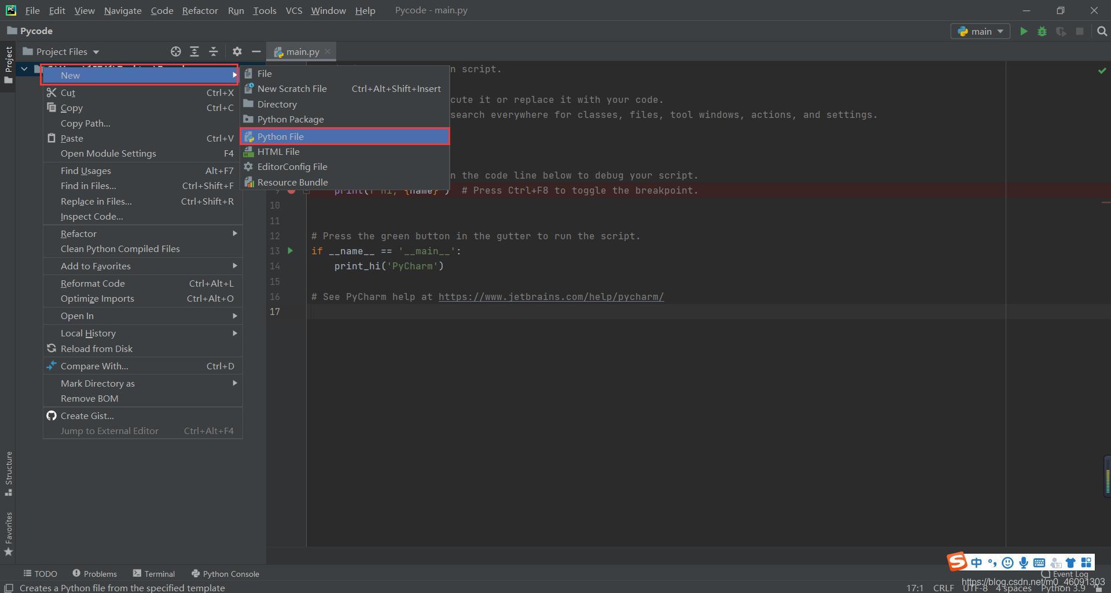Open the jetbrains.com help link
The image size is (1111, 593).
pyautogui.click(x=551, y=296)
